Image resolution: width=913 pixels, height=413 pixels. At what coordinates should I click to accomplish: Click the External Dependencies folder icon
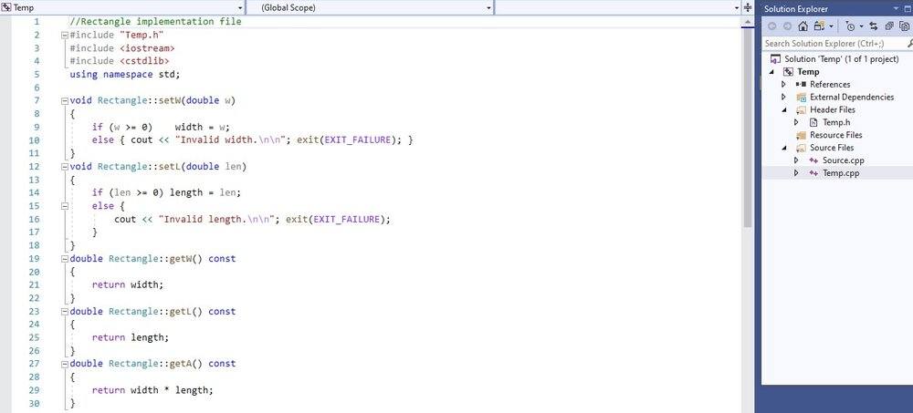click(801, 98)
